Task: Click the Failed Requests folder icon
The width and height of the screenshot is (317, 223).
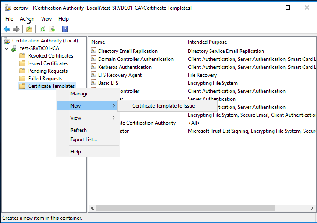Action: click(22, 79)
